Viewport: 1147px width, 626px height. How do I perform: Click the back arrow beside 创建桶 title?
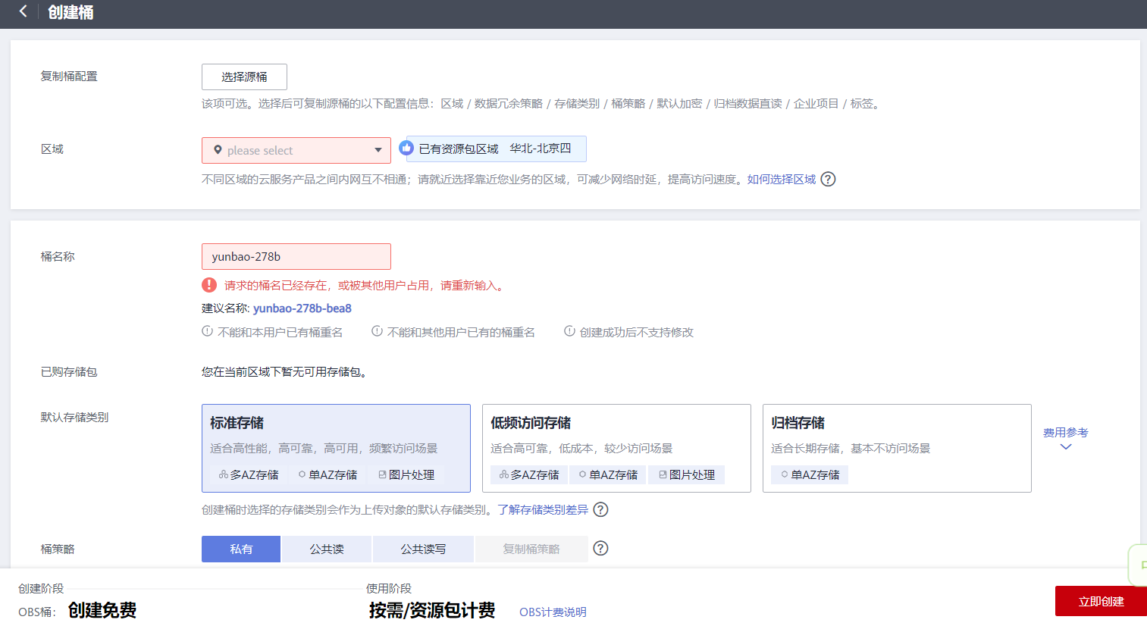tap(20, 12)
